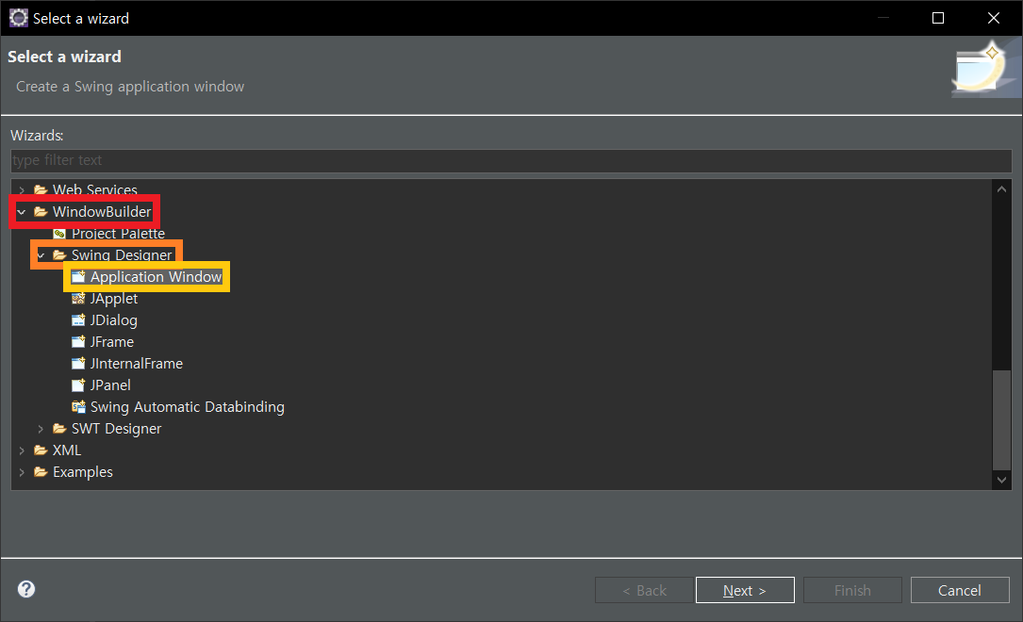Click the JApplet wizard icon
The image size is (1023, 622).
click(x=78, y=299)
